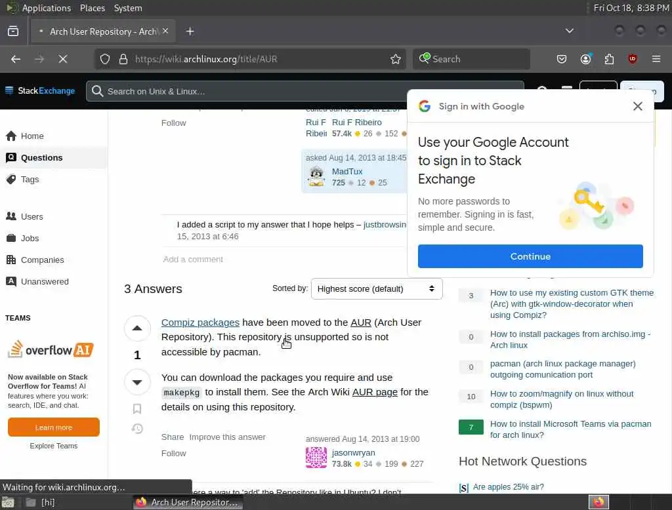The image size is (672, 510).
Task: Open Firefox View tab overview icon
Action: click(x=13, y=31)
